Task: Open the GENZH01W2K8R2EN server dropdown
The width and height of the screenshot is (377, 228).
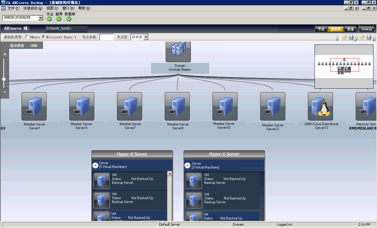Action: [41, 18]
